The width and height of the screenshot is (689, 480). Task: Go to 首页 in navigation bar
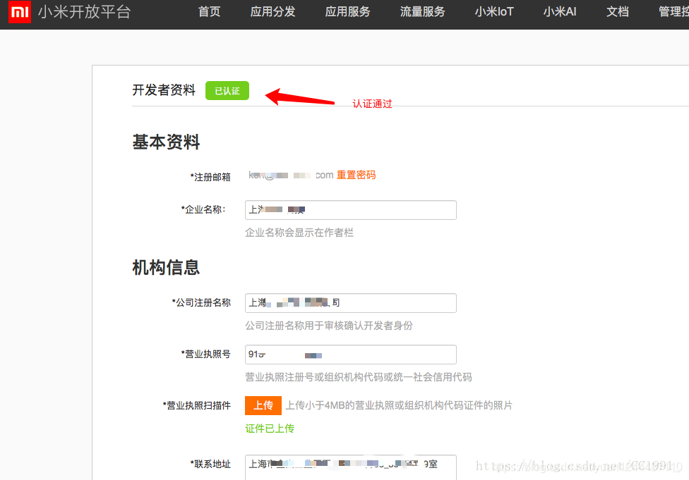coord(209,12)
